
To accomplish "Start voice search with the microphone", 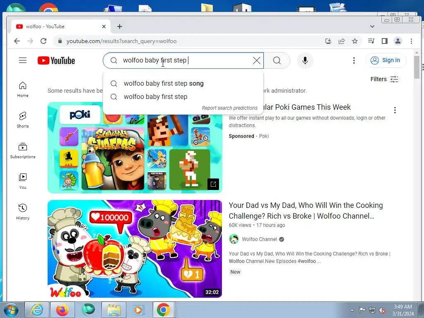I will coord(305,60).
